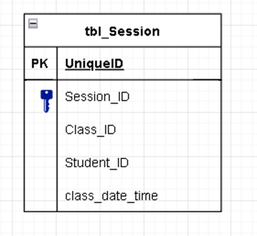Viewport: 257px width, 236px height.
Task: Select the class_date_time field row
Action: (x=139, y=195)
